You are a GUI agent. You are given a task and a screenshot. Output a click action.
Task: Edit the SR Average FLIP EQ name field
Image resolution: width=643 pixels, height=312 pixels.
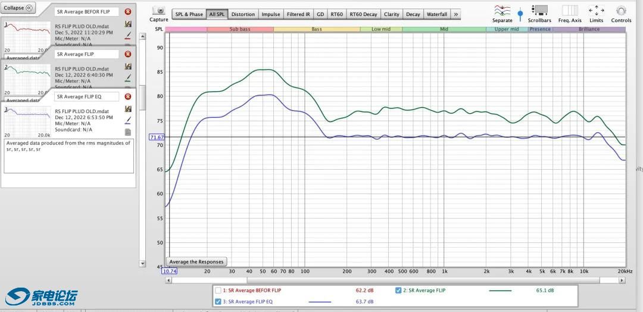pos(86,97)
